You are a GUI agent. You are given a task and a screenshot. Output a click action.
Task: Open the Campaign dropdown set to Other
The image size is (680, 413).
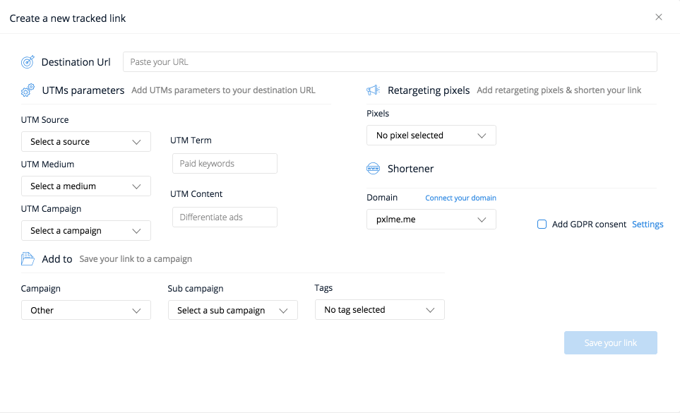pos(85,310)
